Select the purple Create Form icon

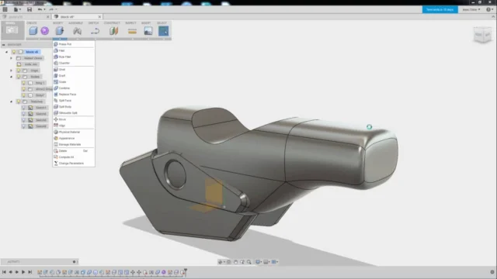coord(45,31)
